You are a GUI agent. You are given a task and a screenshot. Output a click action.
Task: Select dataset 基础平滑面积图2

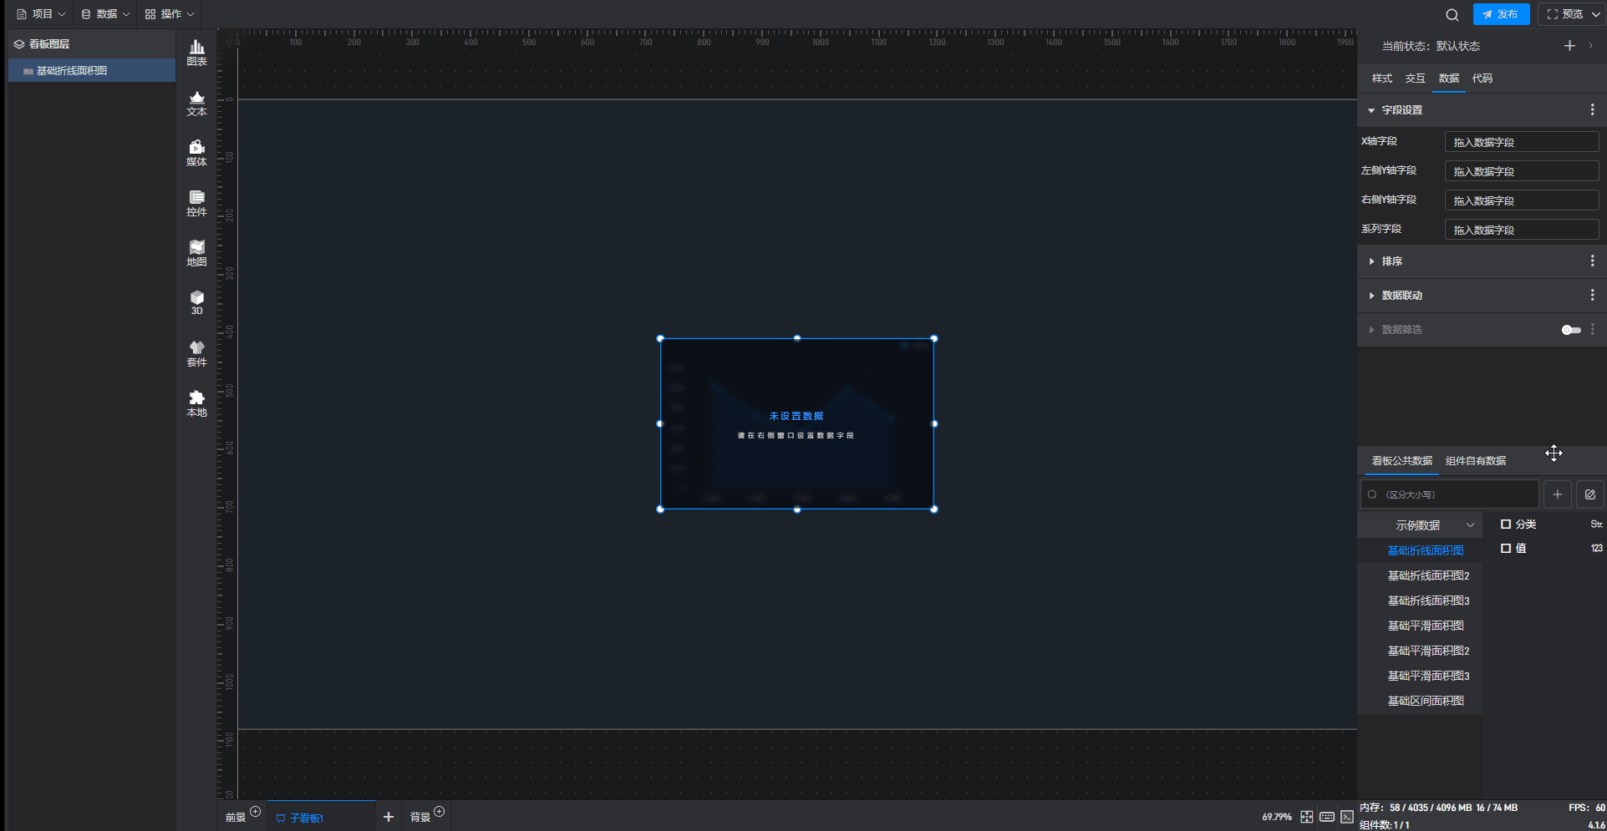point(1428,651)
